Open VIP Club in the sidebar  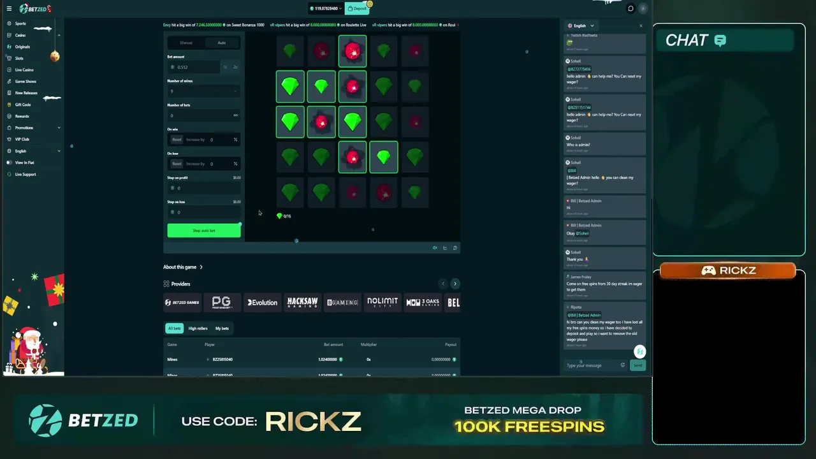point(22,139)
